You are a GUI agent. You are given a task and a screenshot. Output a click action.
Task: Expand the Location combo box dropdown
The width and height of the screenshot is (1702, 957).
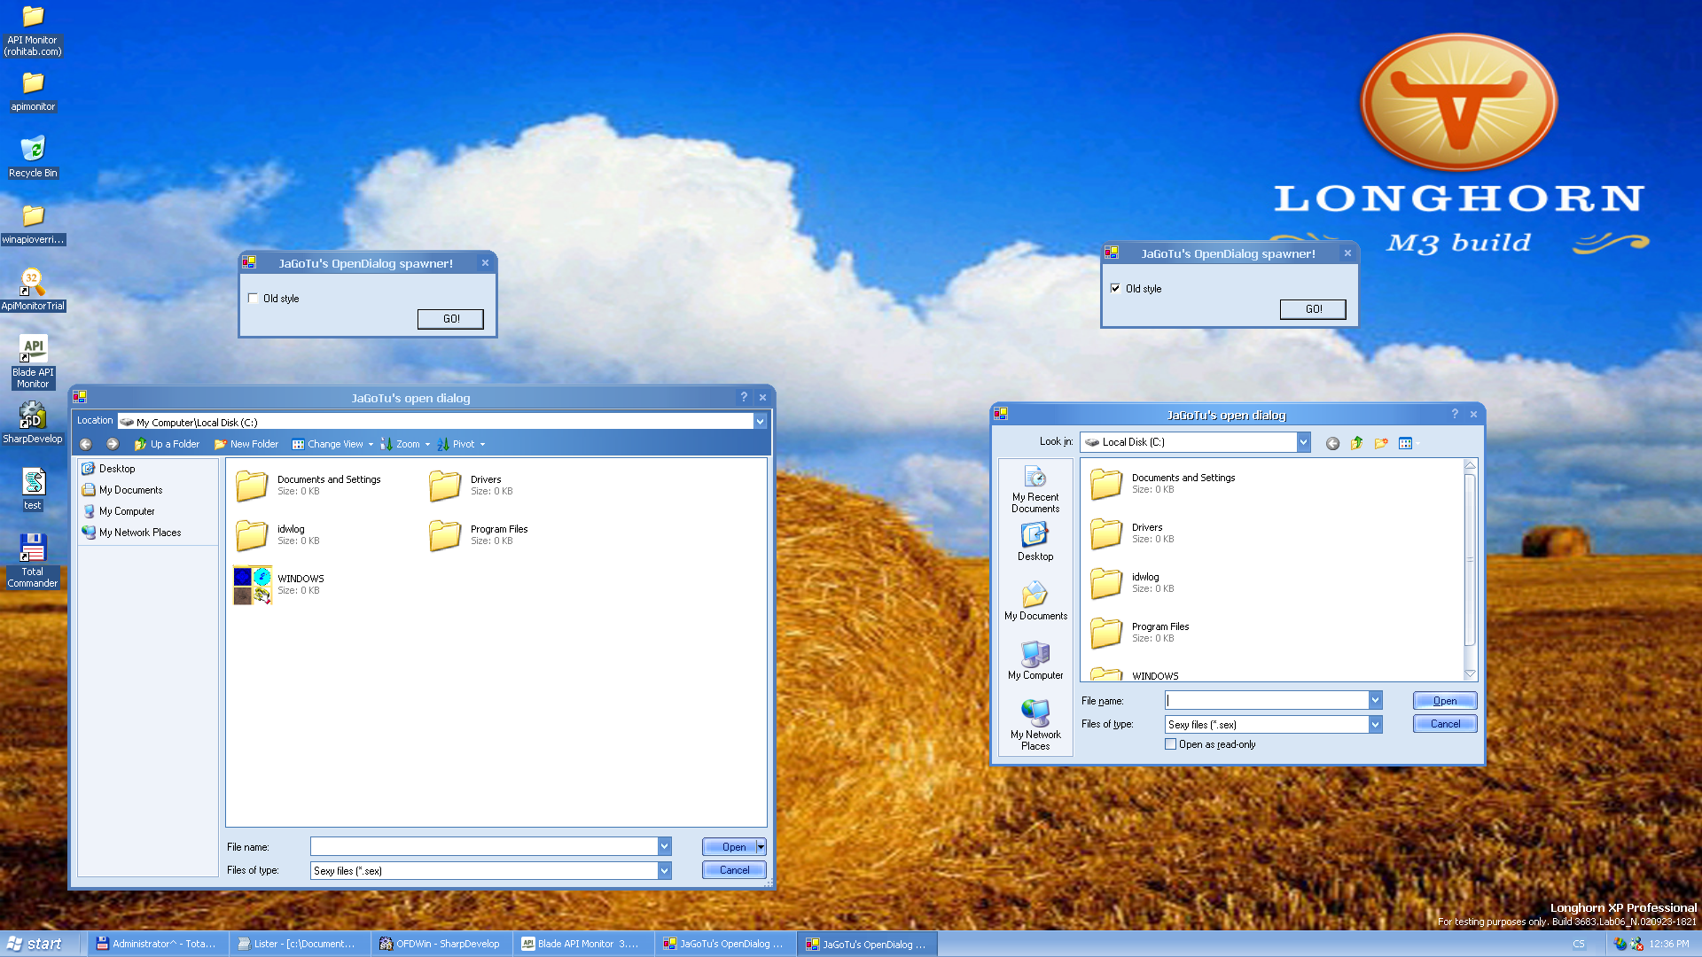click(760, 422)
